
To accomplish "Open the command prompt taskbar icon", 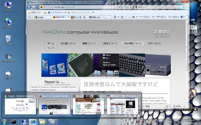I will pos(14,122).
